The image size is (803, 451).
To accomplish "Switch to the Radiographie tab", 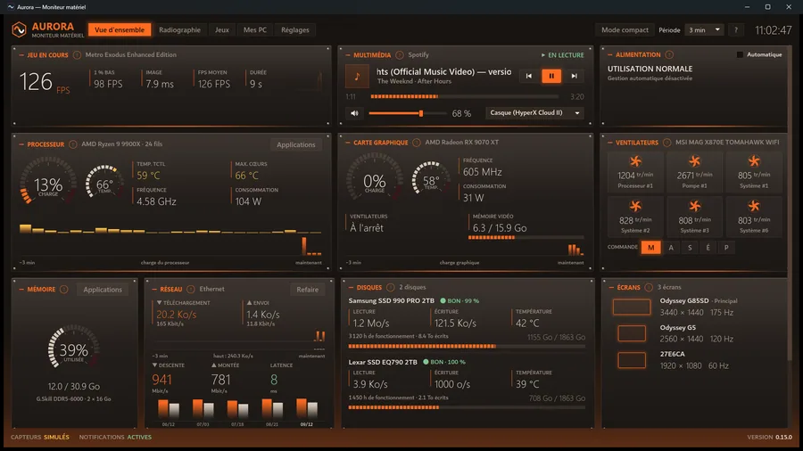I will pos(179,29).
